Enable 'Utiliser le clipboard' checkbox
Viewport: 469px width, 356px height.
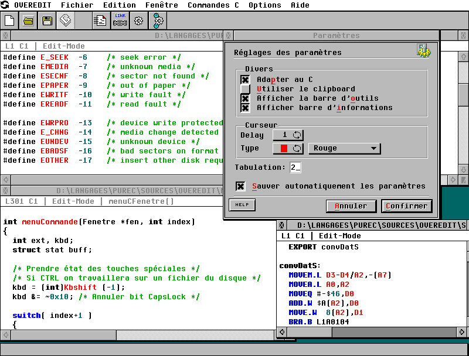tap(245, 89)
